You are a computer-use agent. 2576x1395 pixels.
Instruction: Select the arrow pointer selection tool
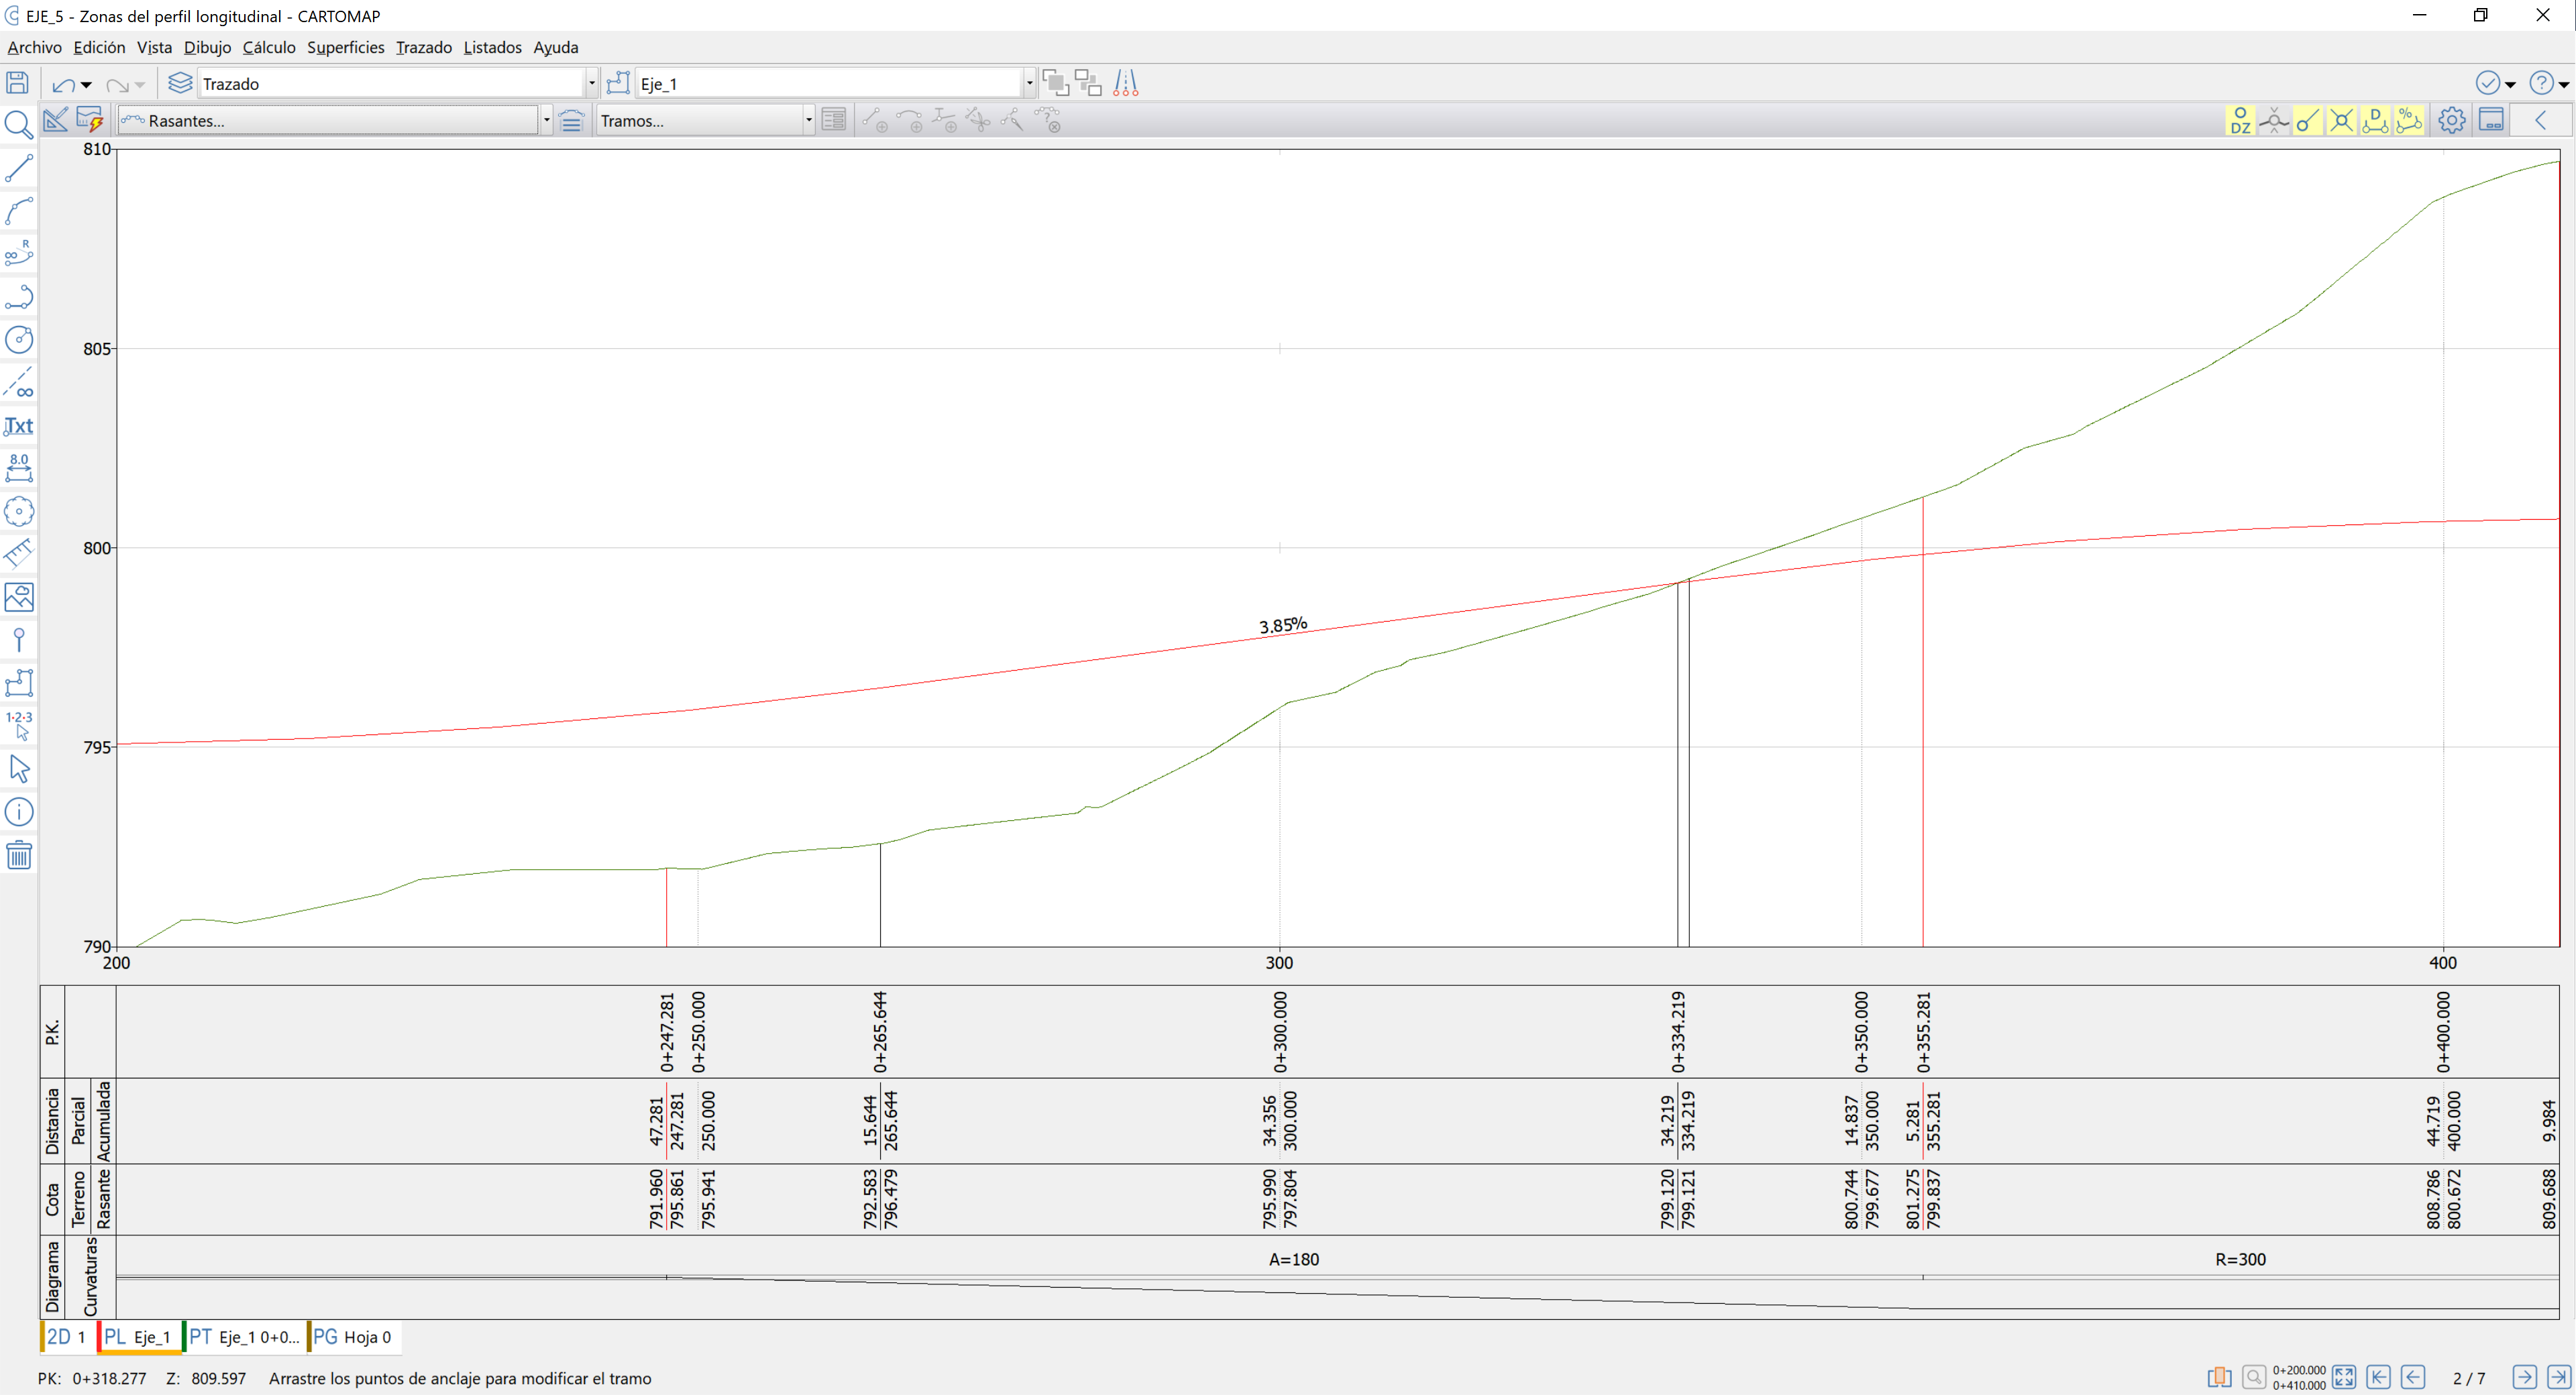pos(19,769)
